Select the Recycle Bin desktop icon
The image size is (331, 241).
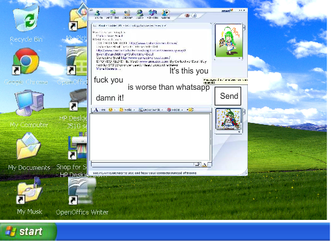(26, 23)
